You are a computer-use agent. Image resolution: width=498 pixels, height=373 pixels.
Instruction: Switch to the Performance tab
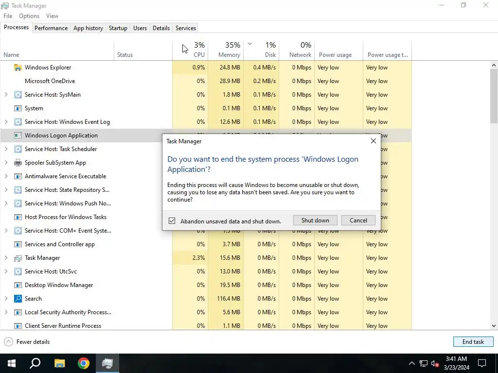click(x=51, y=28)
